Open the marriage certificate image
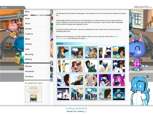 (x=33, y=94)
